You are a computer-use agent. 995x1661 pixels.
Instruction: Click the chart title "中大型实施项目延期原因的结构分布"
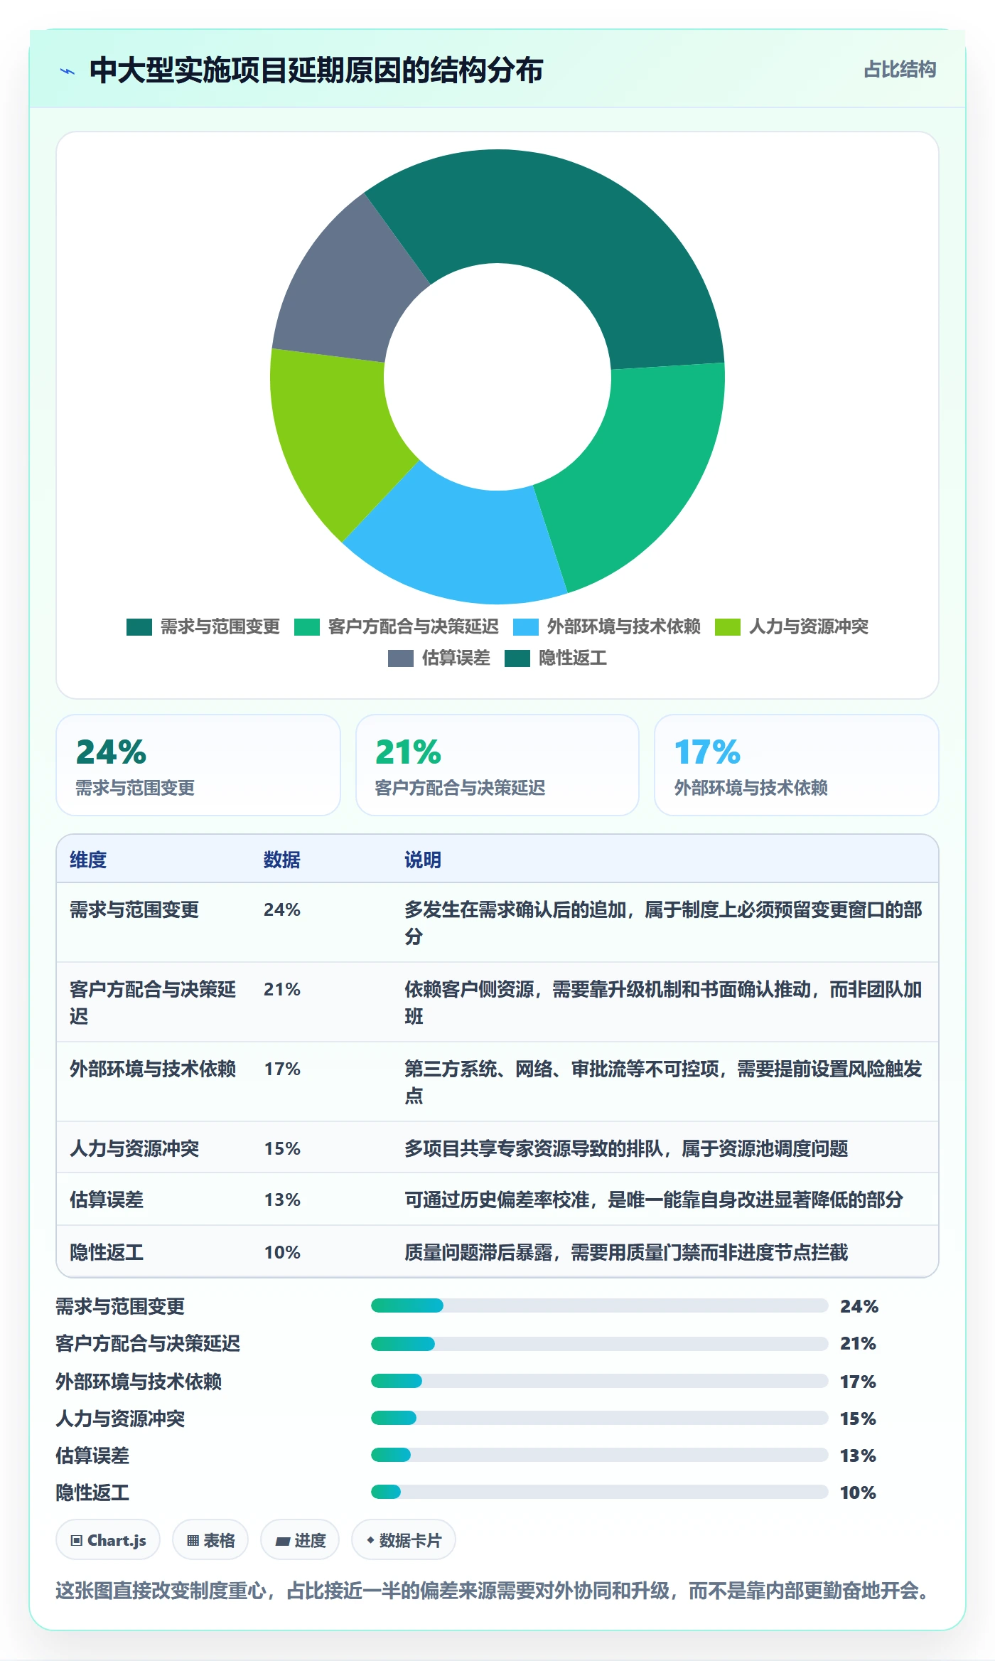coord(316,70)
